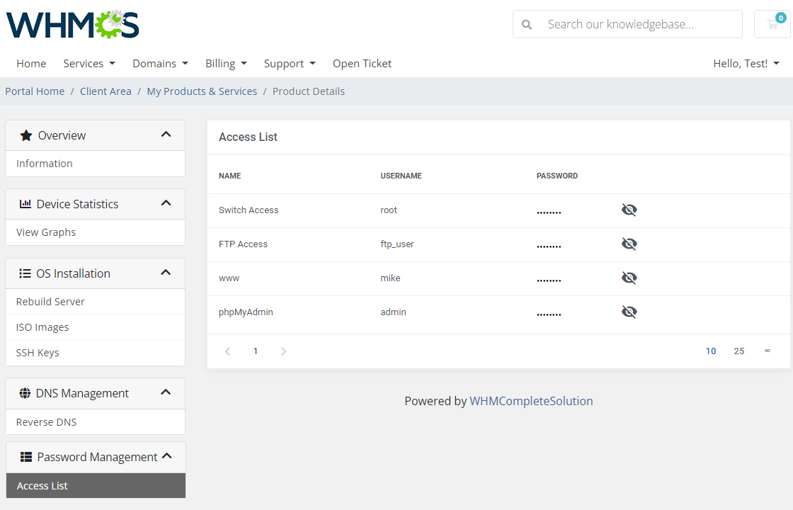Click the star icon beside Overview

click(x=26, y=135)
